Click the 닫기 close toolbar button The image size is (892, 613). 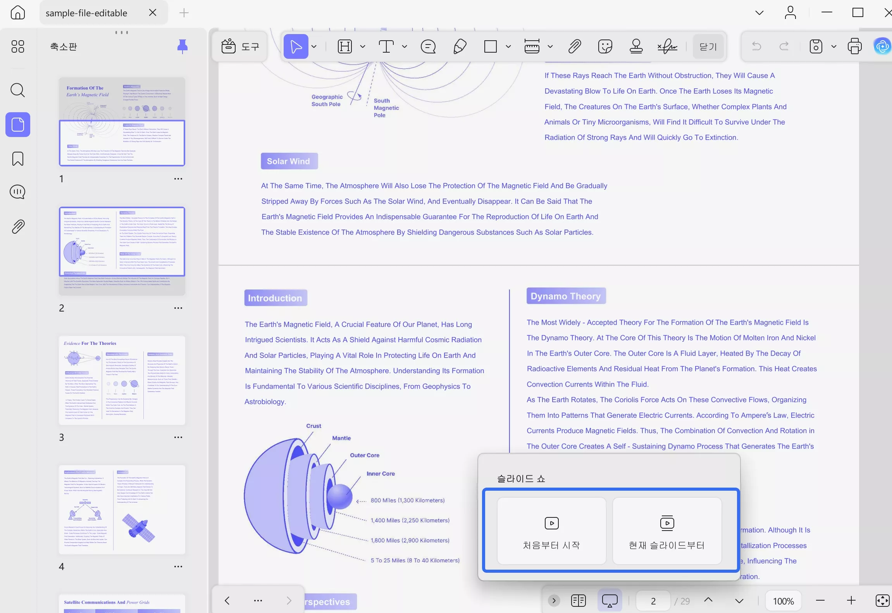click(708, 46)
